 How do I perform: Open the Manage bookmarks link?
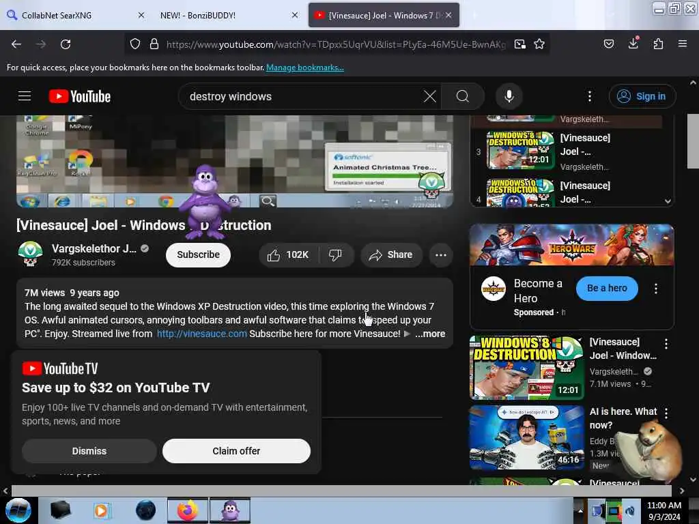[305, 68]
